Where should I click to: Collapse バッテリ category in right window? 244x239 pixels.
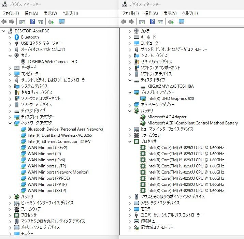point(130,111)
